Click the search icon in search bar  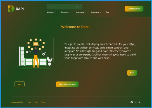pos(77,7)
